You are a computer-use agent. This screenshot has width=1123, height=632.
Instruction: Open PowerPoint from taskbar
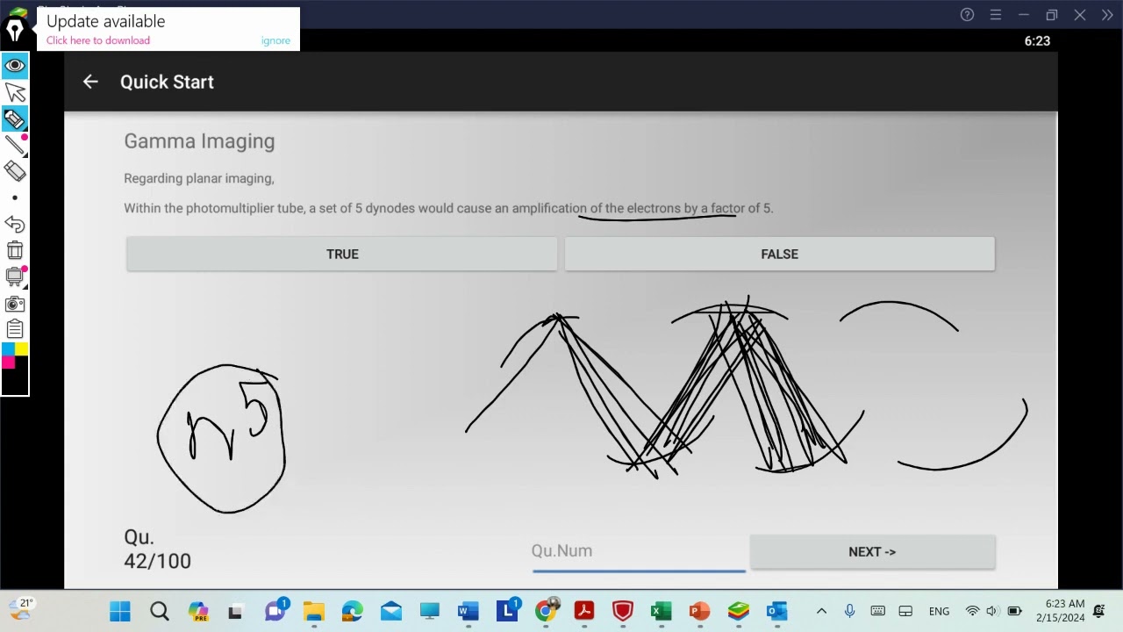click(700, 611)
